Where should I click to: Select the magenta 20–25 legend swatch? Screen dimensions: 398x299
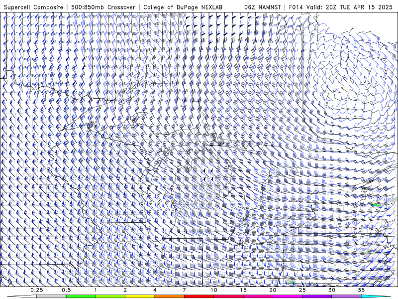point(288,297)
